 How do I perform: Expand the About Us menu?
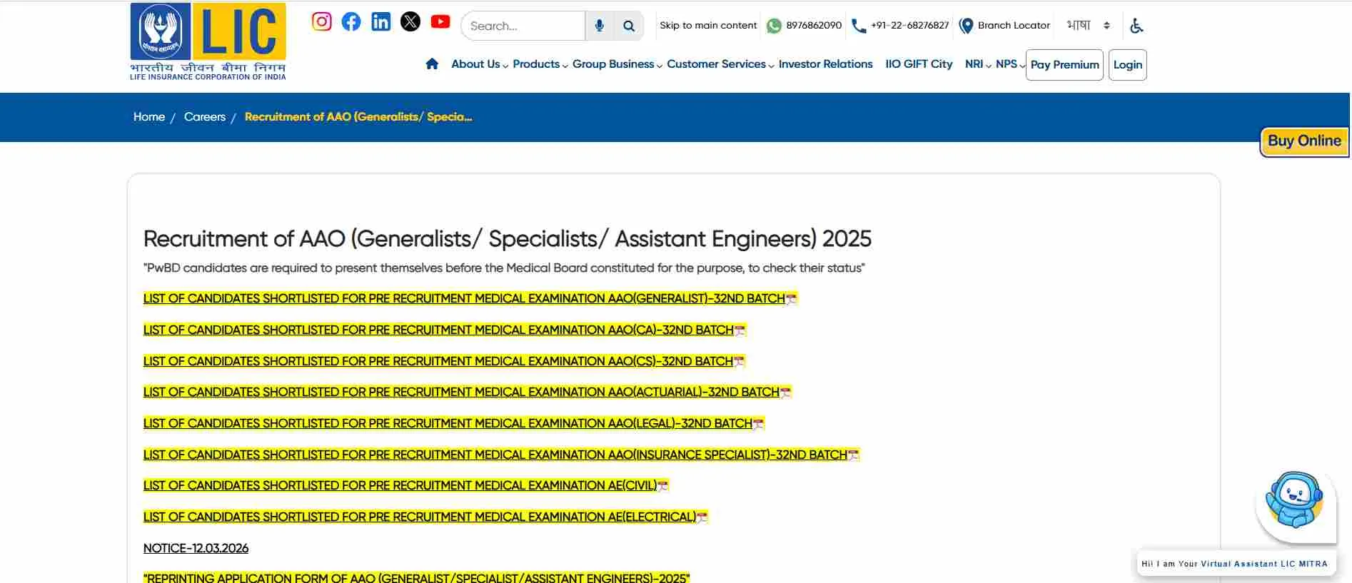(479, 64)
